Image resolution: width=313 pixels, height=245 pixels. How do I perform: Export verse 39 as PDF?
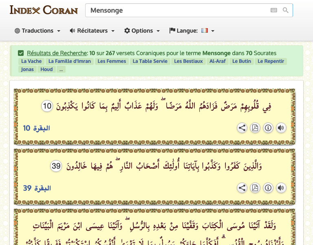pos(255,188)
